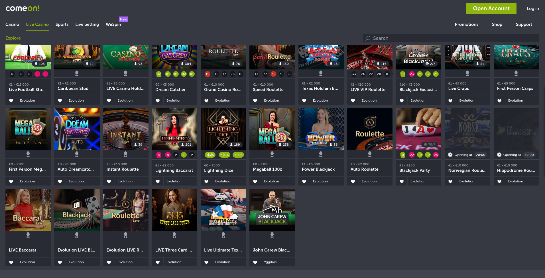The image size is (545, 278).
Task: Type in the Search field
Action: (x=453, y=38)
